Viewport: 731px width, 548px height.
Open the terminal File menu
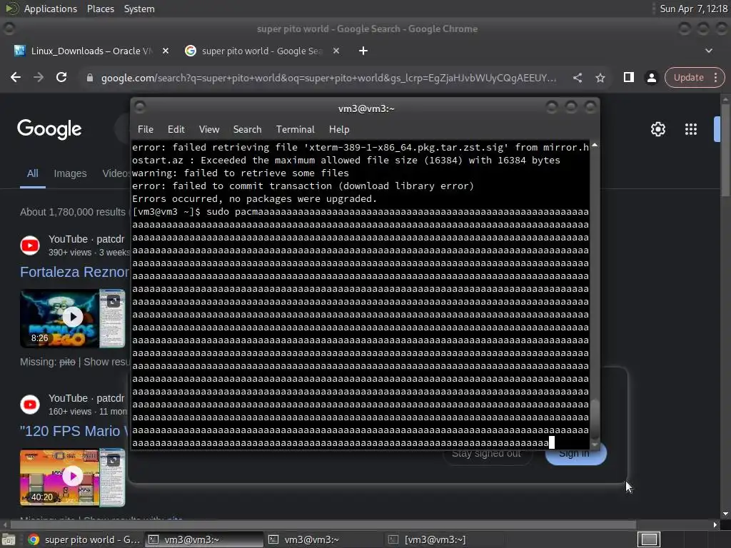pos(146,130)
